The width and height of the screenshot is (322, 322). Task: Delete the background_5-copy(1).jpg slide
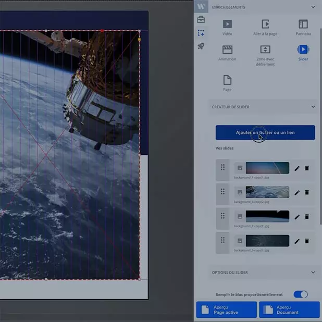click(307, 241)
